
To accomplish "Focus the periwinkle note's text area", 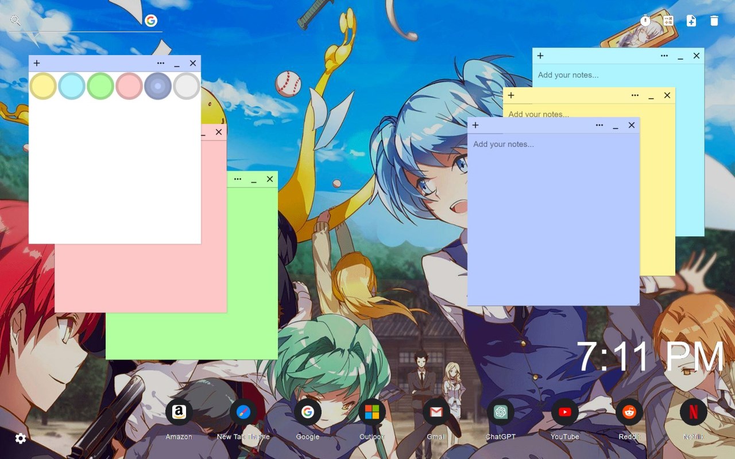I will coord(554,219).
